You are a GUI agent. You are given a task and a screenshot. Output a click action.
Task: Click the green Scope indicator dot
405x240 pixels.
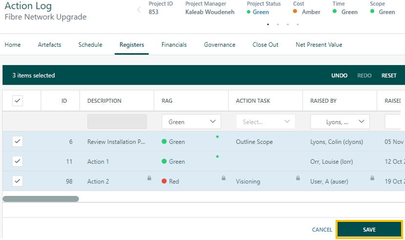point(372,11)
